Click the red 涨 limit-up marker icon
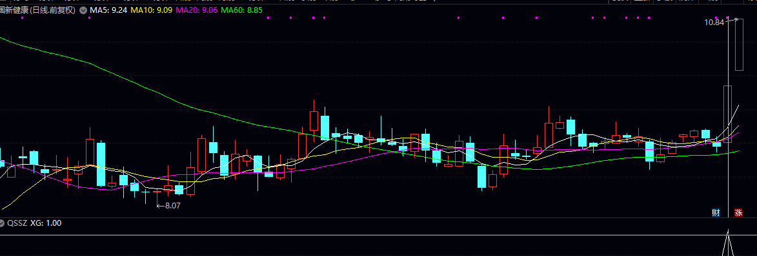Image resolution: width=757 pixels, height=256 pixels. (x=738, y=212)
